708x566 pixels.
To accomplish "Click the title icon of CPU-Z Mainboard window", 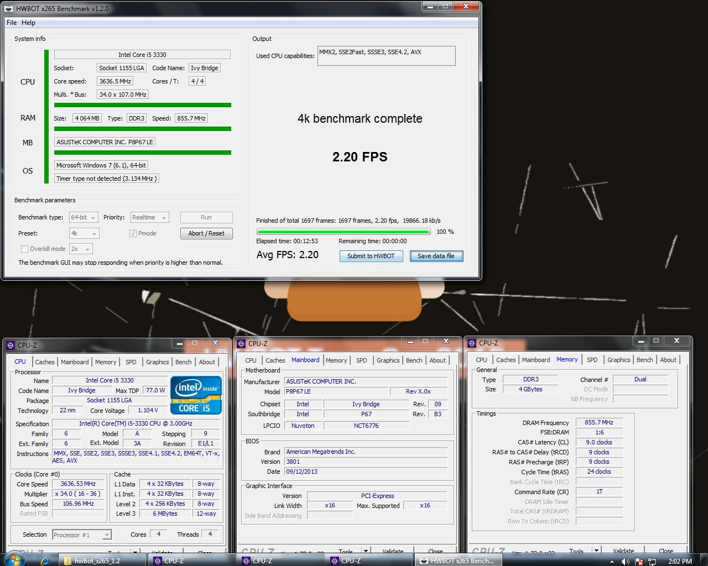I will coord(241,344).
